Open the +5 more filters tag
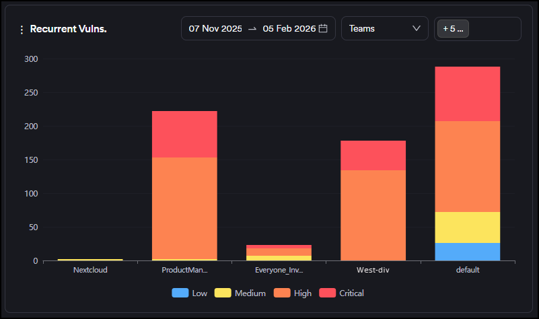This screenshot has width=539, height=319. pos(453,29)
